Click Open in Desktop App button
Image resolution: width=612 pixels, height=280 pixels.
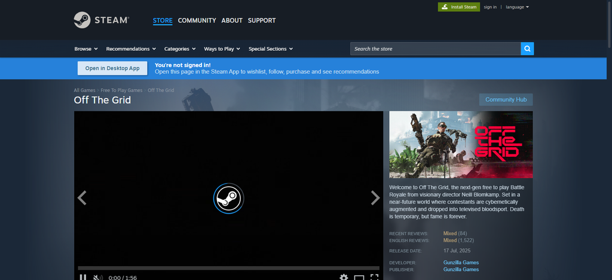point(112,68)
